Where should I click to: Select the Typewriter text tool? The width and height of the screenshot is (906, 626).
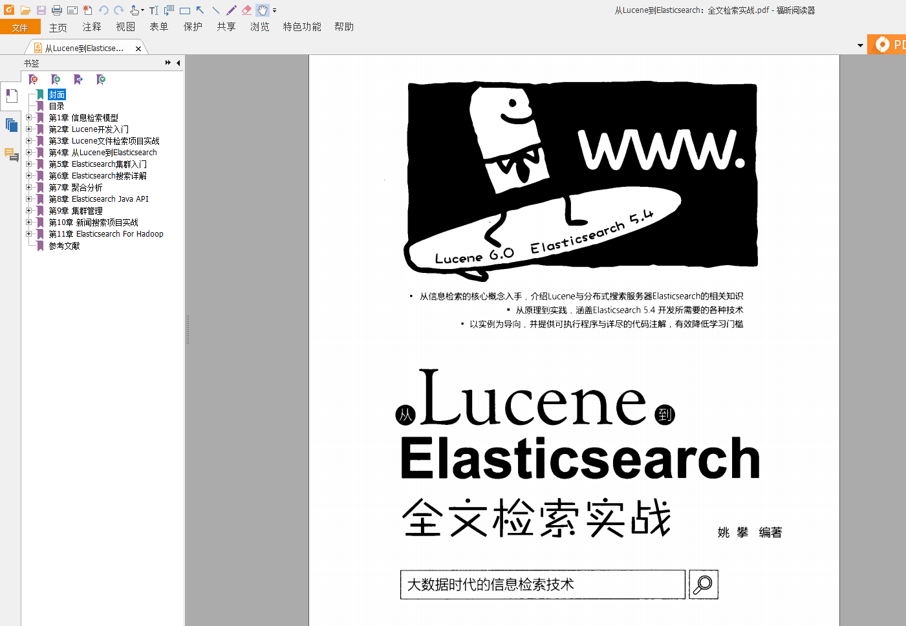click(154, 10)
